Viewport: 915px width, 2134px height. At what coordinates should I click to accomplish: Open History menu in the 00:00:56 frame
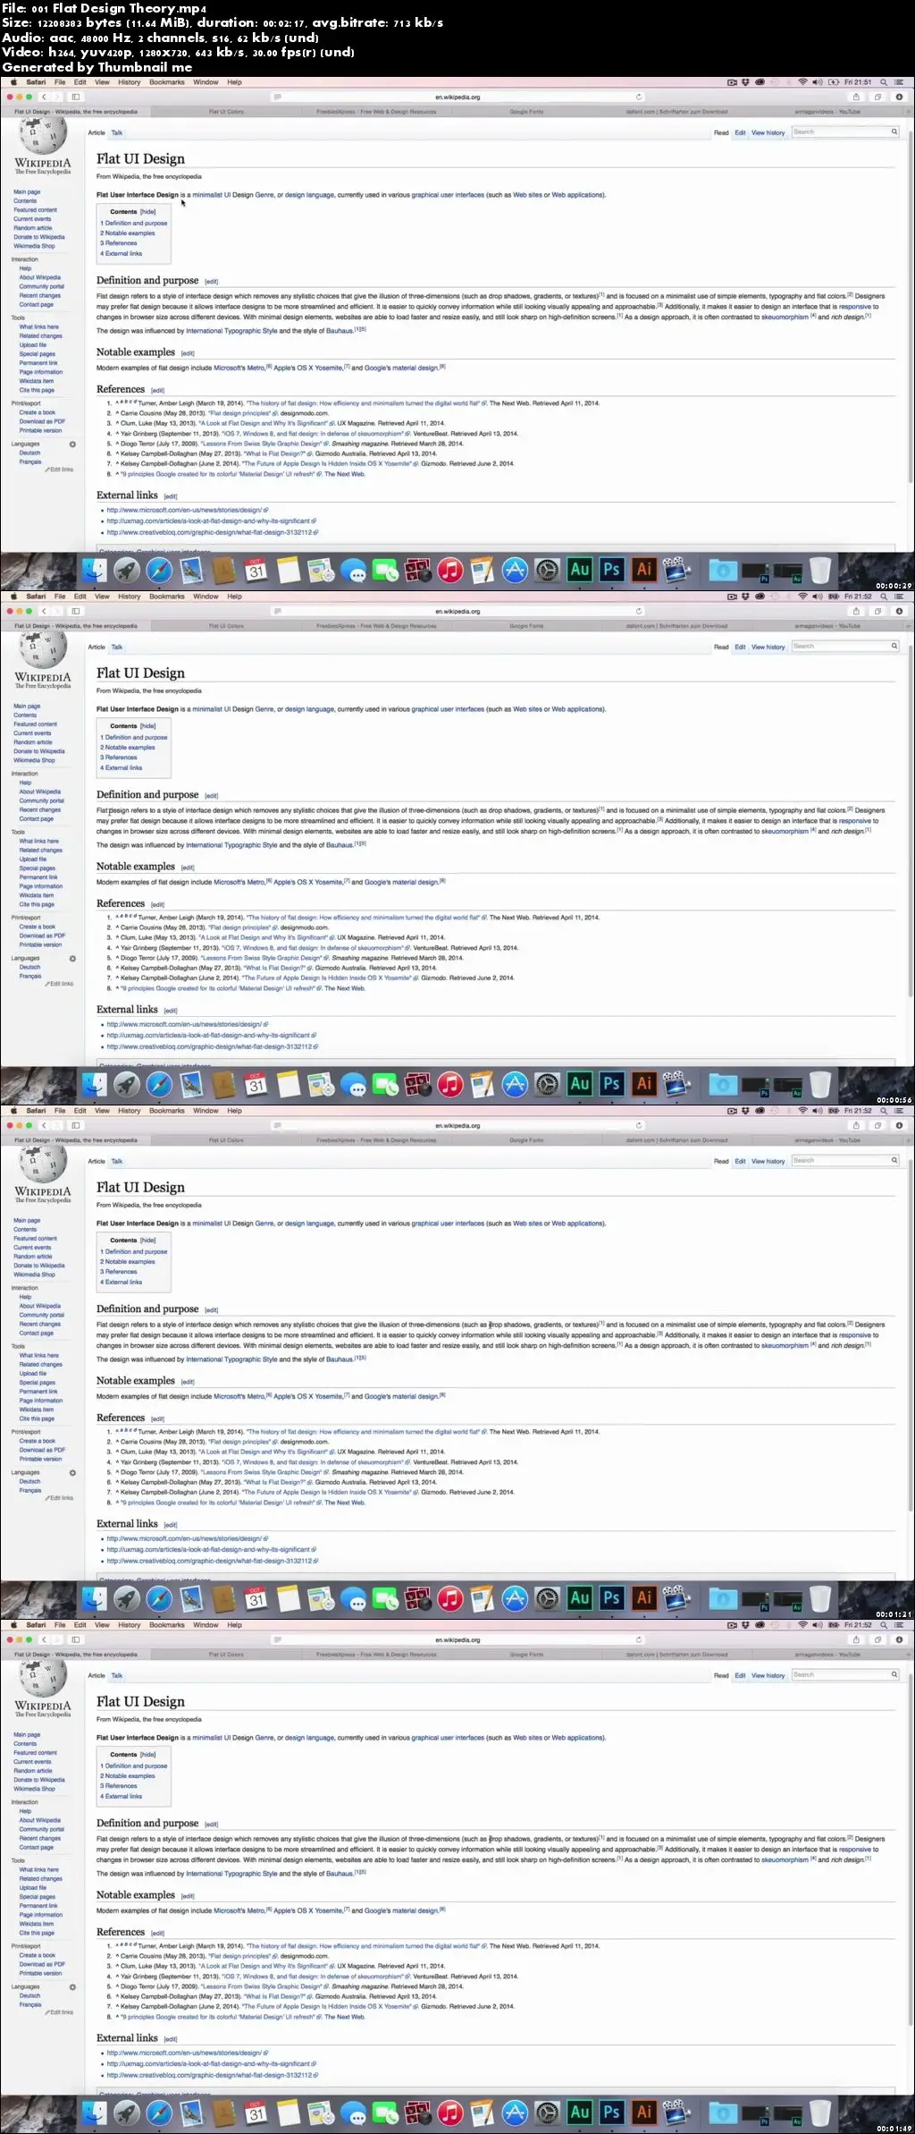130,597
